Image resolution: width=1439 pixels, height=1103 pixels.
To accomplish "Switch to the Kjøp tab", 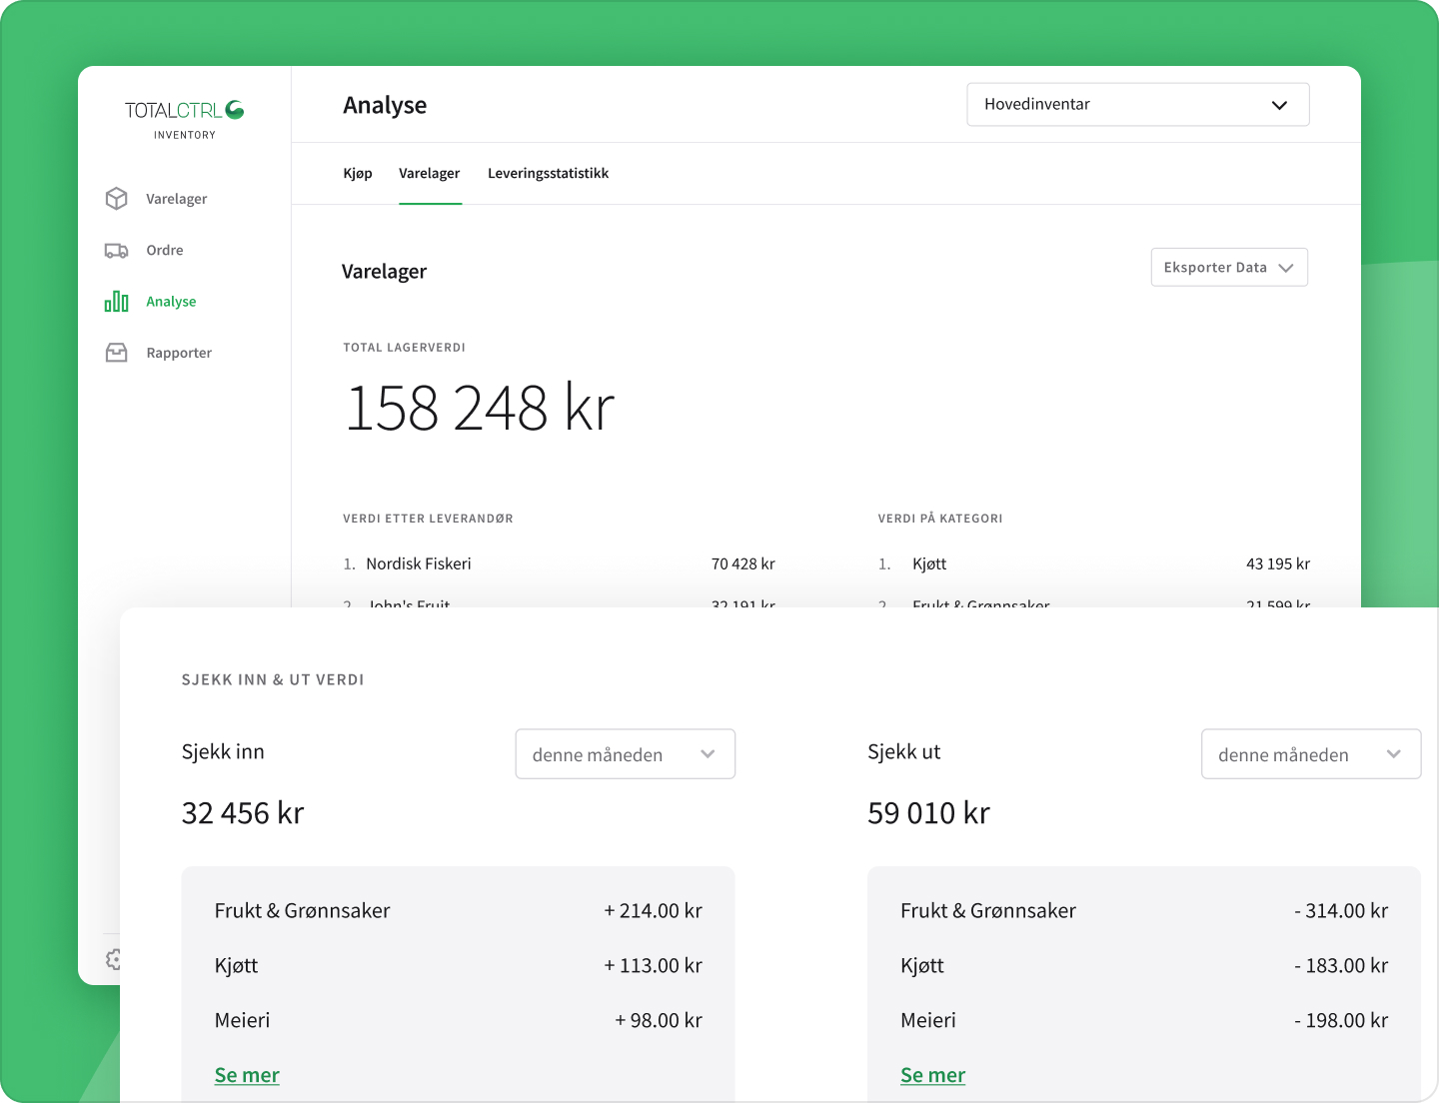I will (358, 173).
